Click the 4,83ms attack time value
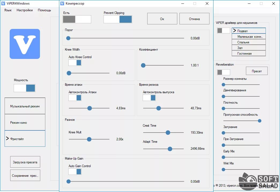Image resolution: width=280 pixels, height=192 pixels. (121, 108)
